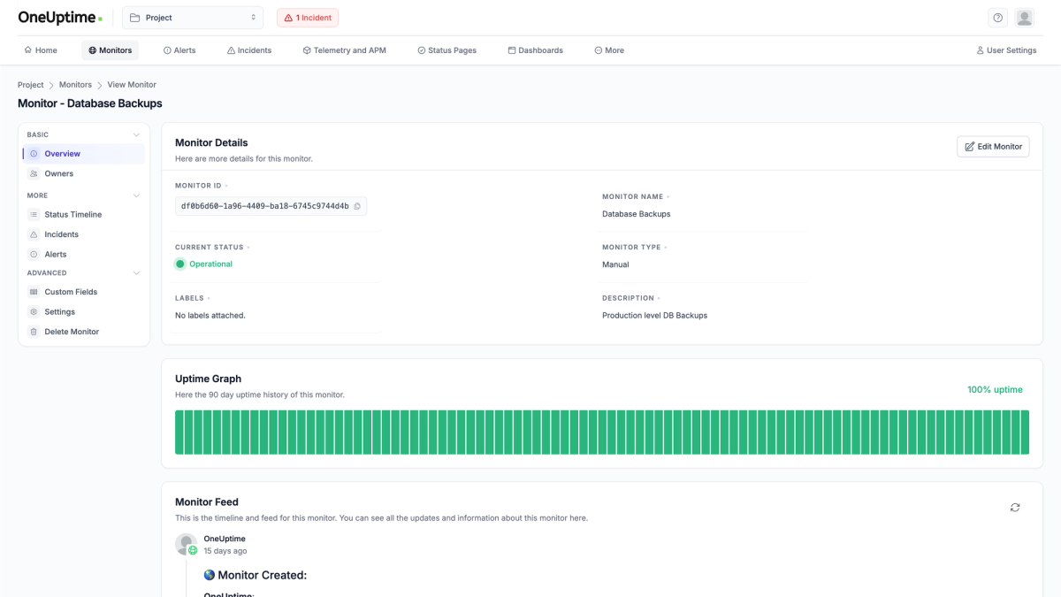1061x597 pixels.
Task: Collapse the MORE sidebar section
Action: click(x=136, y=195)
